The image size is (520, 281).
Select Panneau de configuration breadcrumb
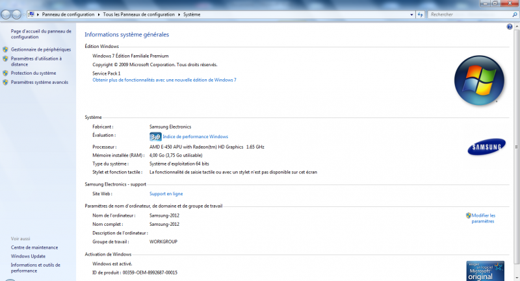tap(68, 14)
